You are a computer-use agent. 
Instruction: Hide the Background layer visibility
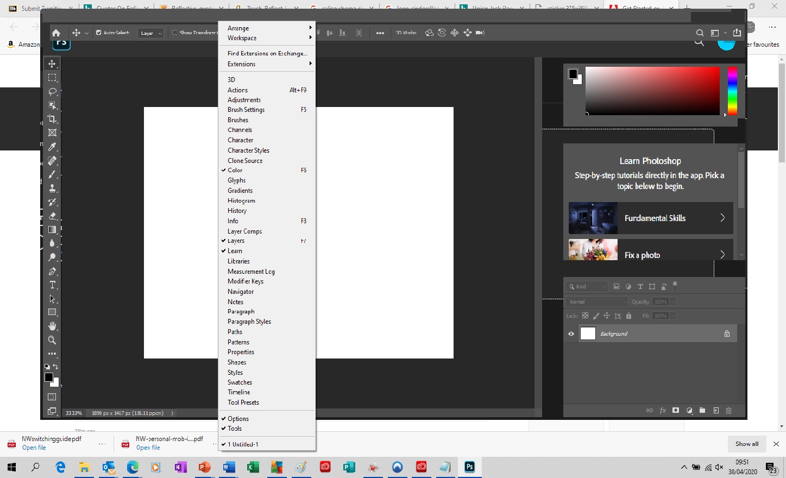570,334
